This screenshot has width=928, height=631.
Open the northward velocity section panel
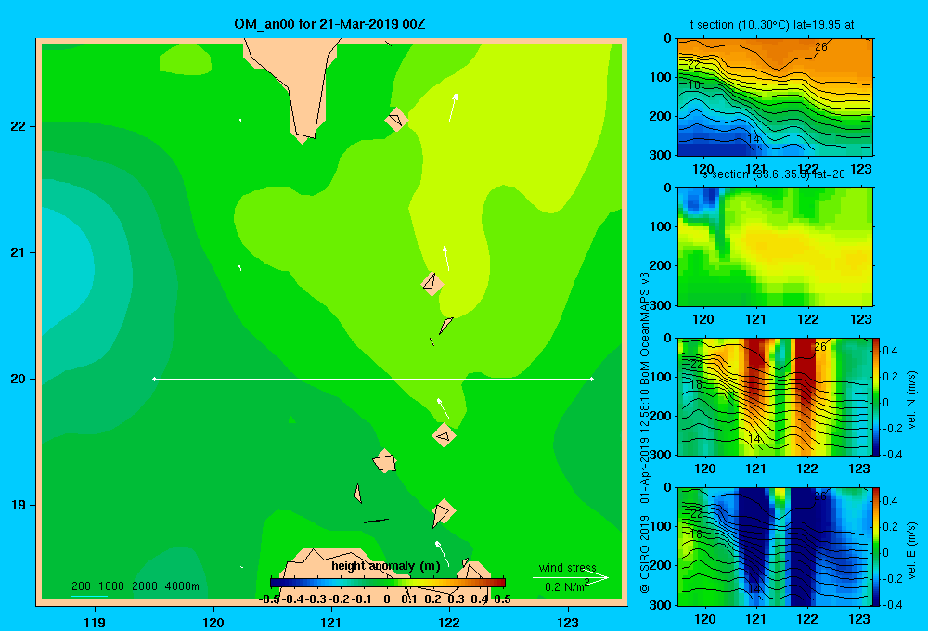tap(774, 396)
